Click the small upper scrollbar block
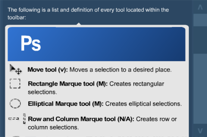Screen dimensions: 207x137 (x=200, y=20)
